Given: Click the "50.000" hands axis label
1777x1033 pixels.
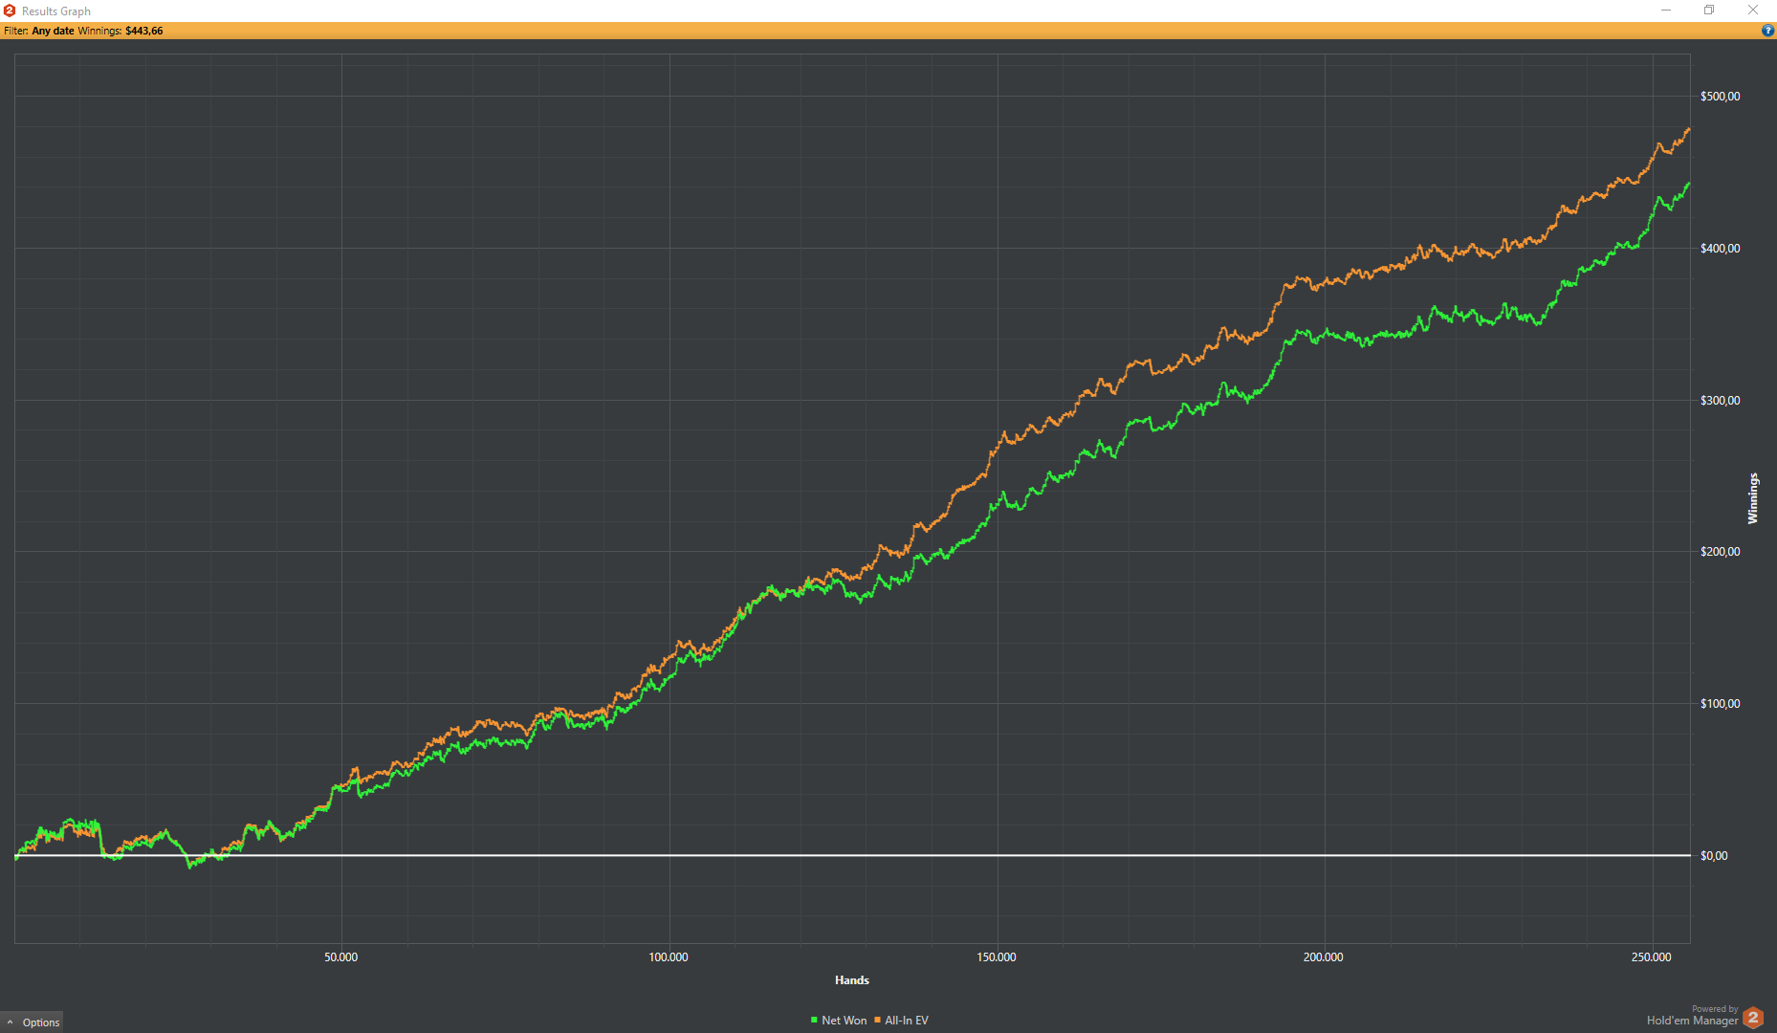Looking at the screenshot, I should click(x=341, y=957).
